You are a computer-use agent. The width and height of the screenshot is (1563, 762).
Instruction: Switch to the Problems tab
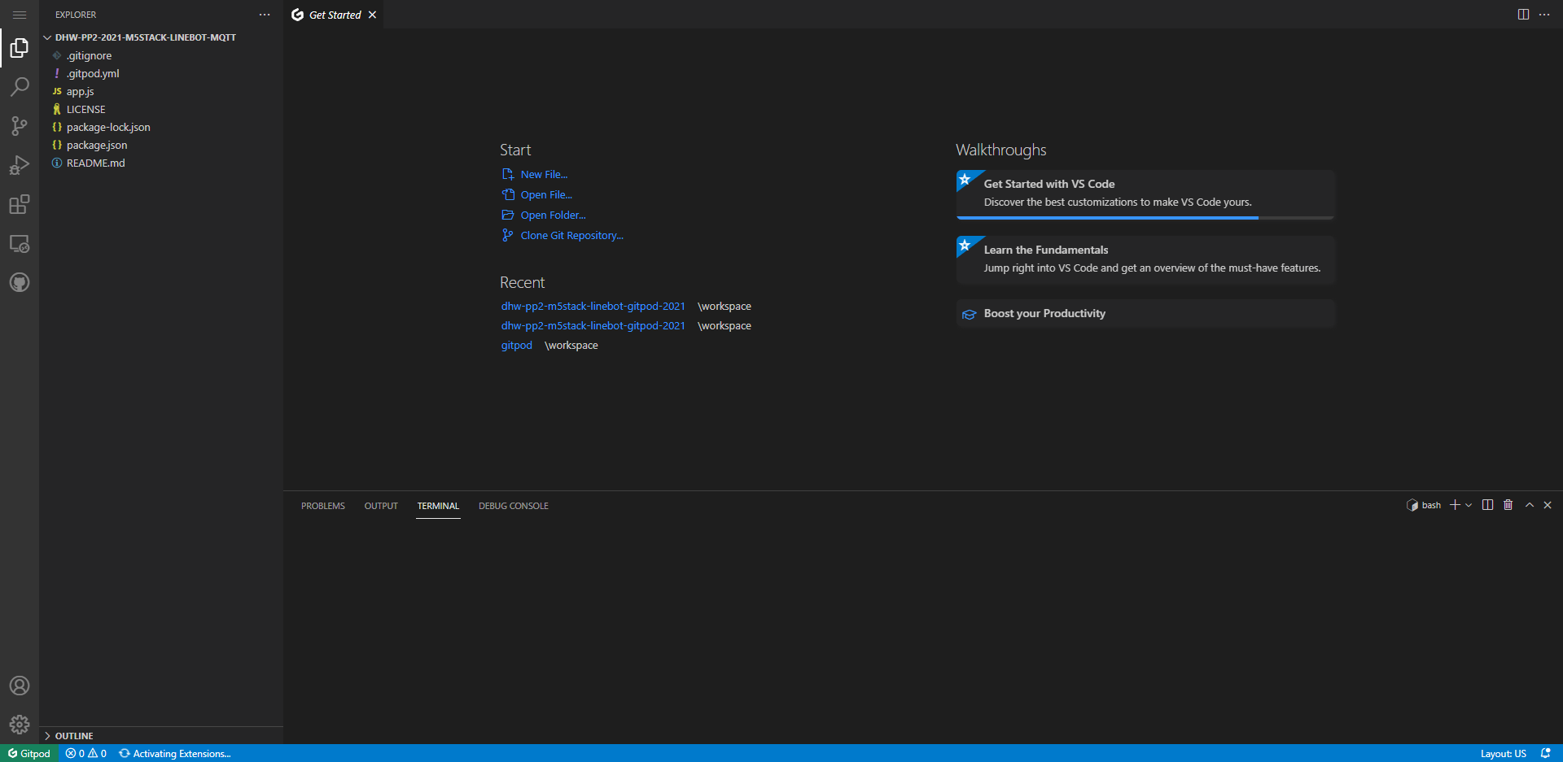point(323,506)
